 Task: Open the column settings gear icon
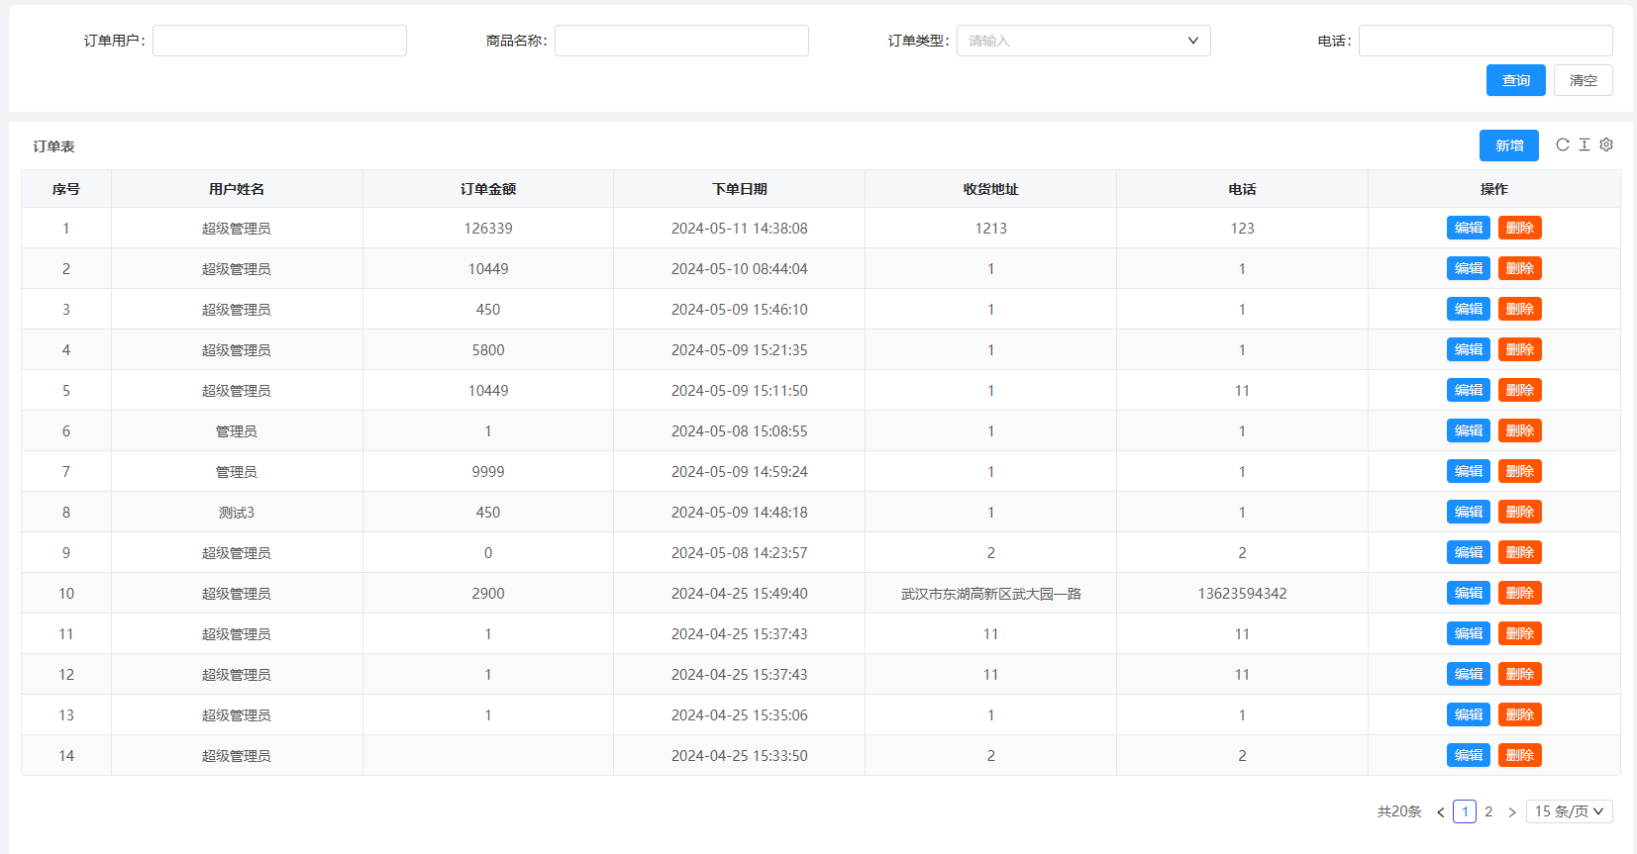pyautogui.click(x=1606, y=144)
